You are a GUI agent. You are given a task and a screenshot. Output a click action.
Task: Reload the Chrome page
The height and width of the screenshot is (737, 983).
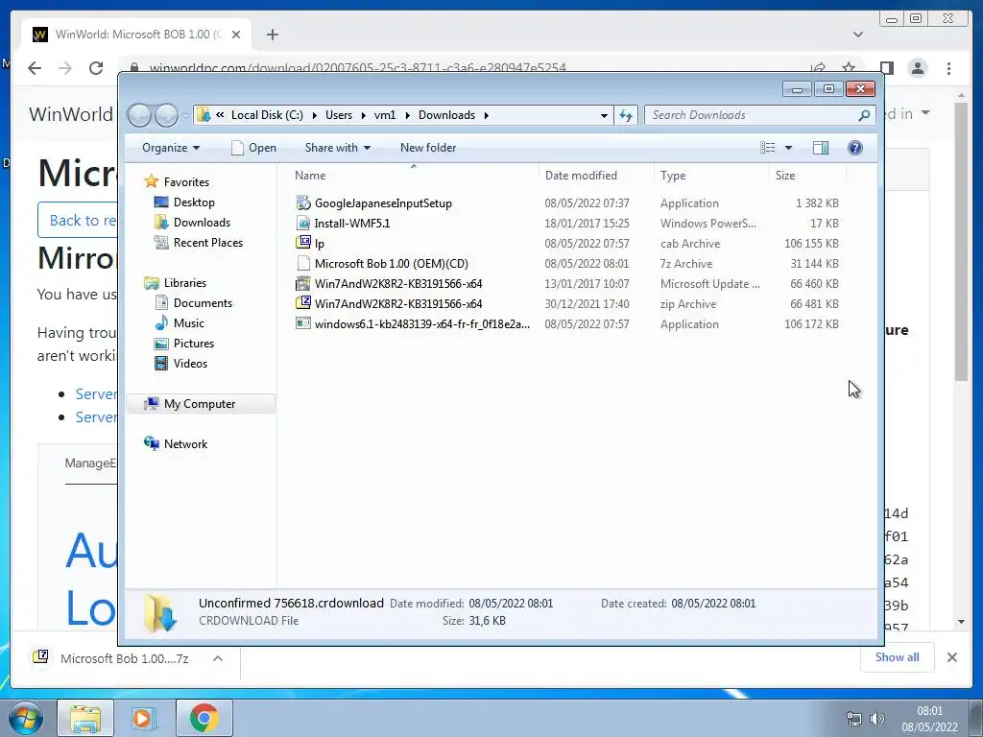(96, 68)
